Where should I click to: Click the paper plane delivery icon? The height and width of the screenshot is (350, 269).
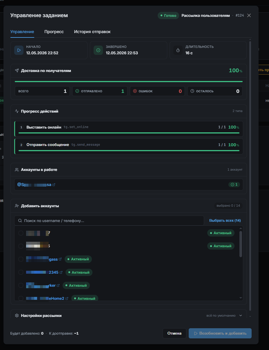click(x=17, y=71)
